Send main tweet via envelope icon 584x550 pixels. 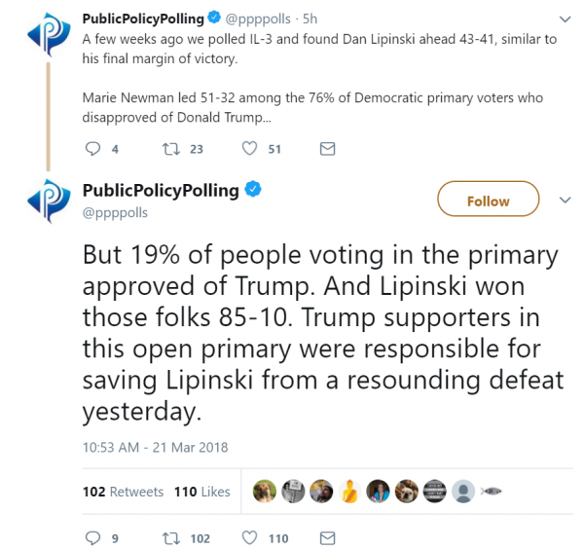(327, 538)
